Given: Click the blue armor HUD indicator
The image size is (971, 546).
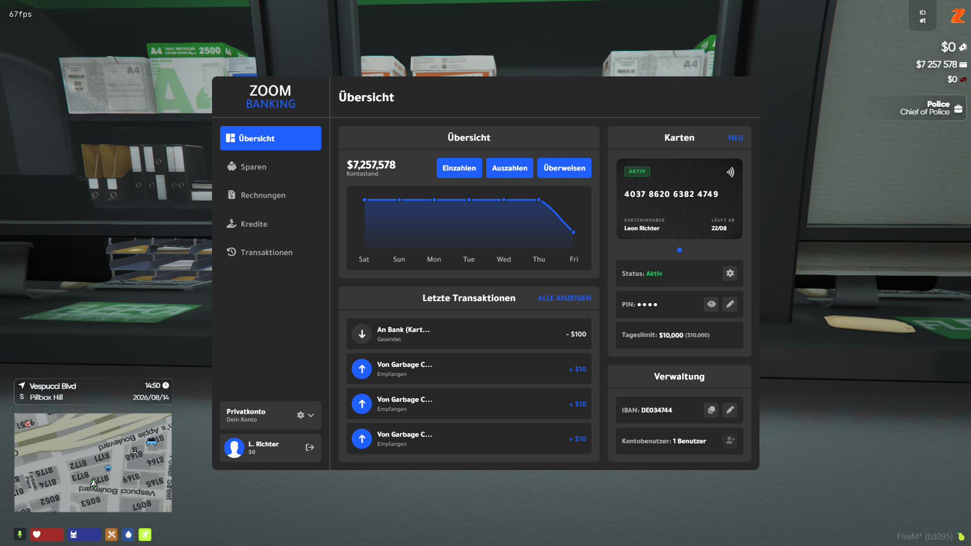Looking at the screenshot, I should (84, 534).
